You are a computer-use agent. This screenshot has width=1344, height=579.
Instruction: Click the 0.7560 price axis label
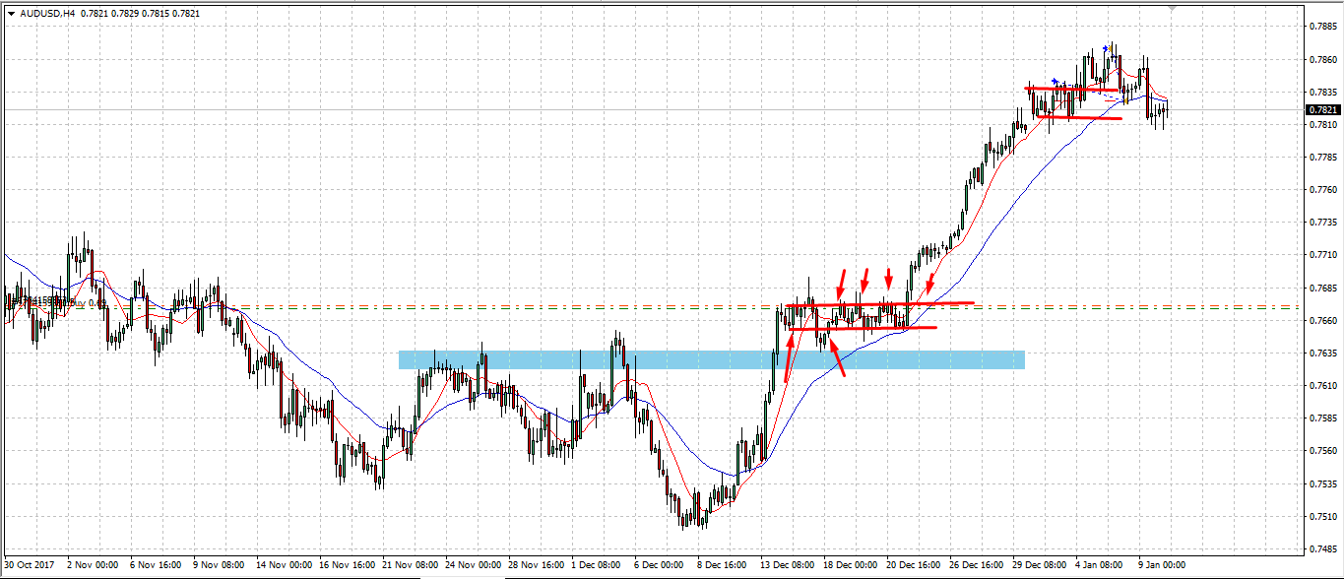tap(1325, 451)
